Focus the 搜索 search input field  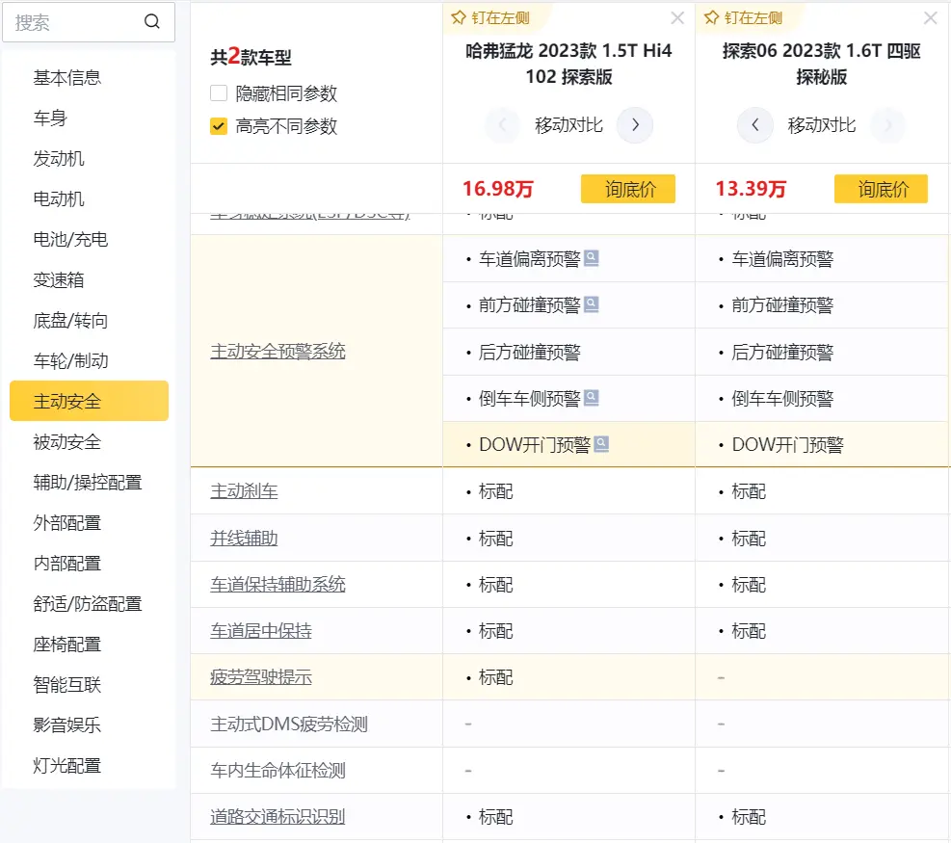pyautogui.click(x=89, y=22)
